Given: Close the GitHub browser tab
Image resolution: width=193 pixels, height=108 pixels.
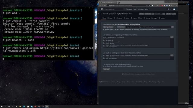Looking at the screenshot, I should [x=116, y=3].
